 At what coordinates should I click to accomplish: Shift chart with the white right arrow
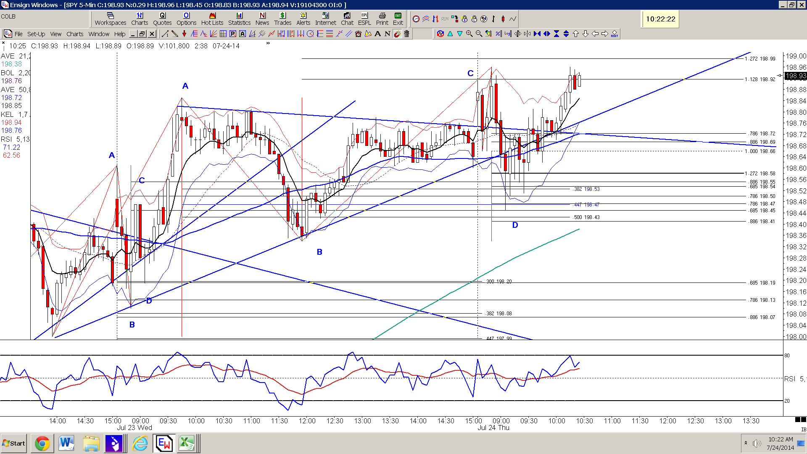tap(605, 34)
